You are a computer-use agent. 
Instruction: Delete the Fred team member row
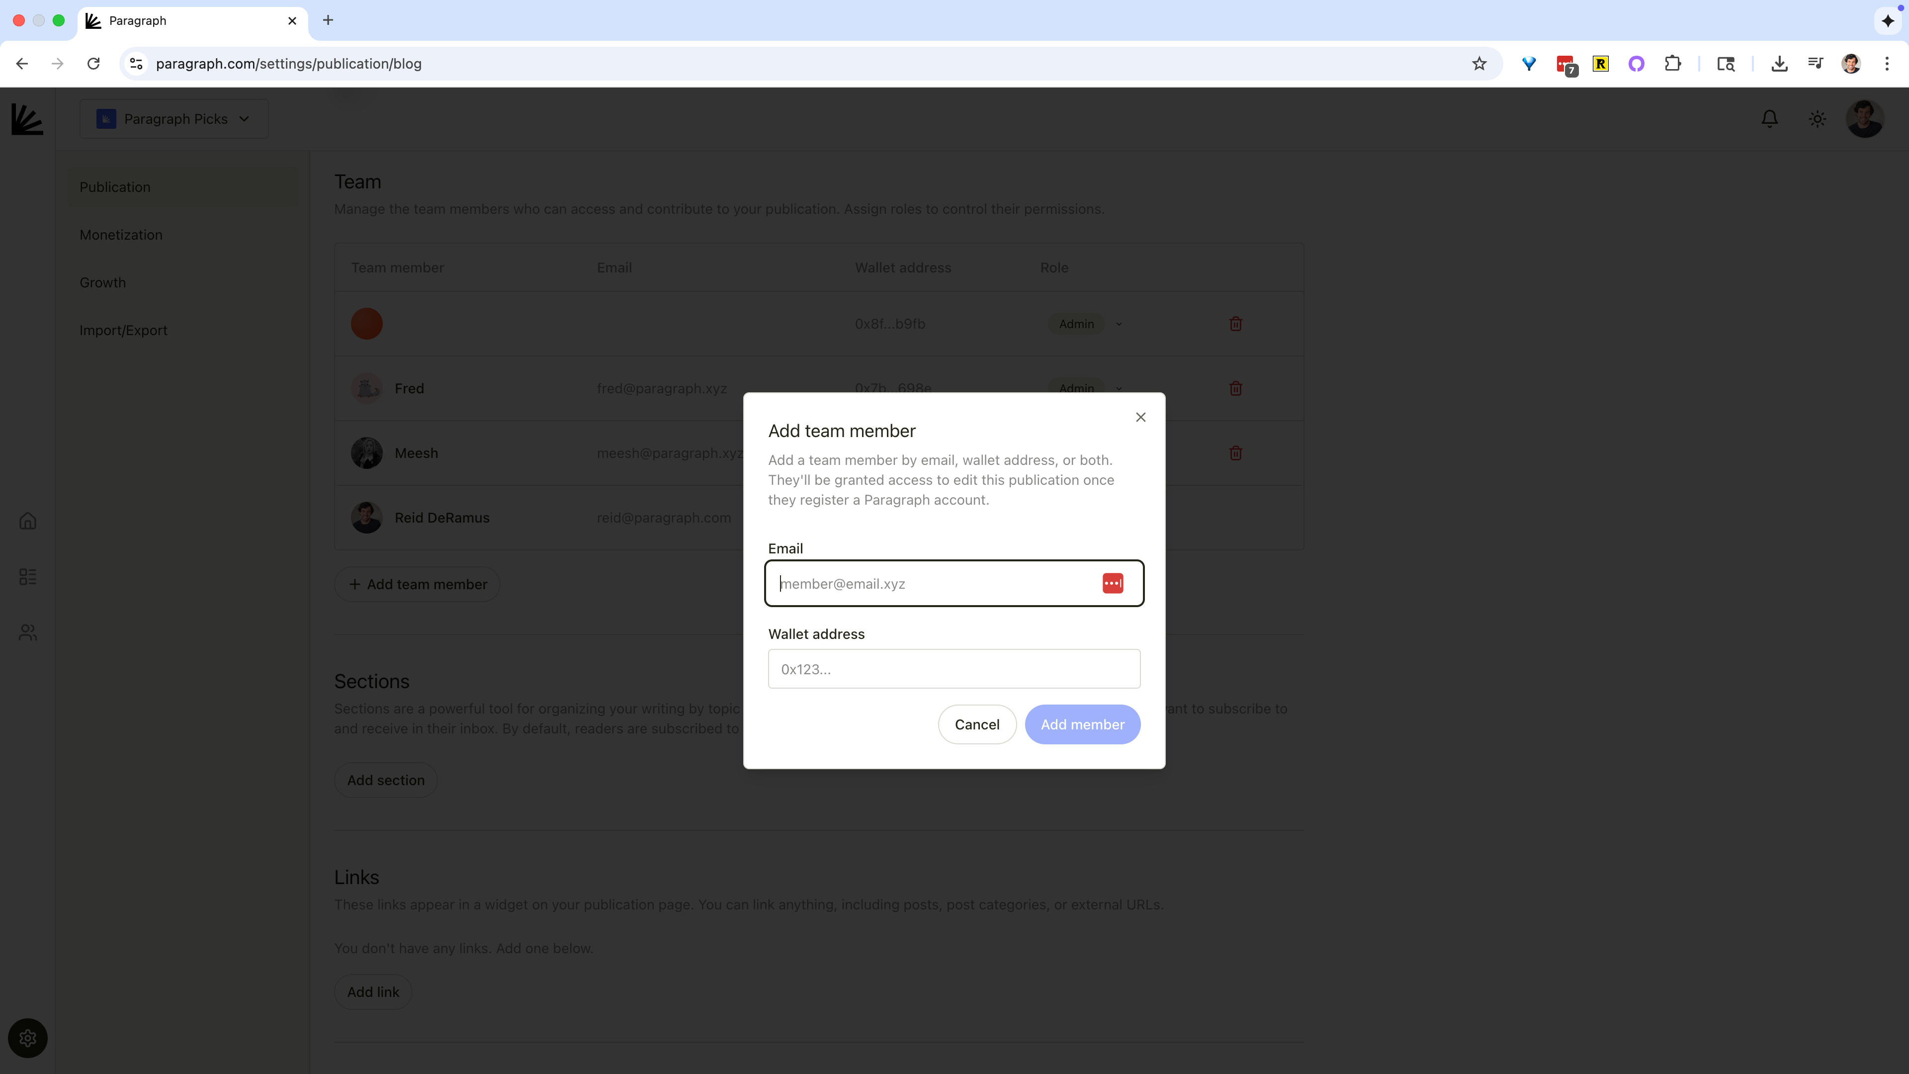pos(1235,388)
